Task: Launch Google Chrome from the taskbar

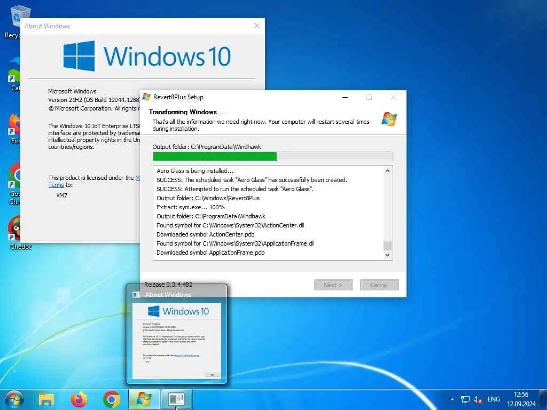Action: coord(112,399)
